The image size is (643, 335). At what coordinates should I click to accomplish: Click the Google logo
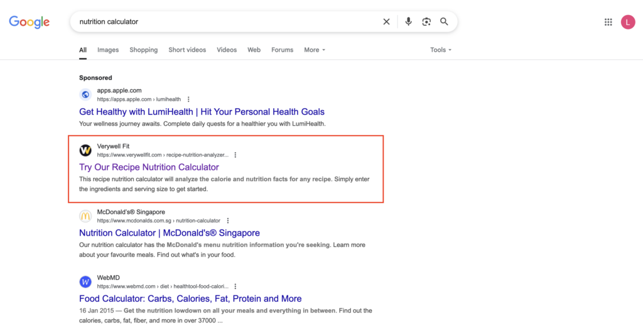pos(30,22)
